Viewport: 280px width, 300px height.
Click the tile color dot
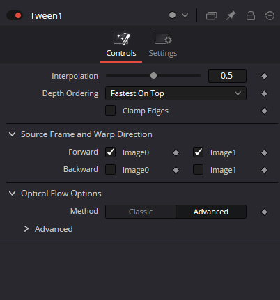(x=172, y=15)
